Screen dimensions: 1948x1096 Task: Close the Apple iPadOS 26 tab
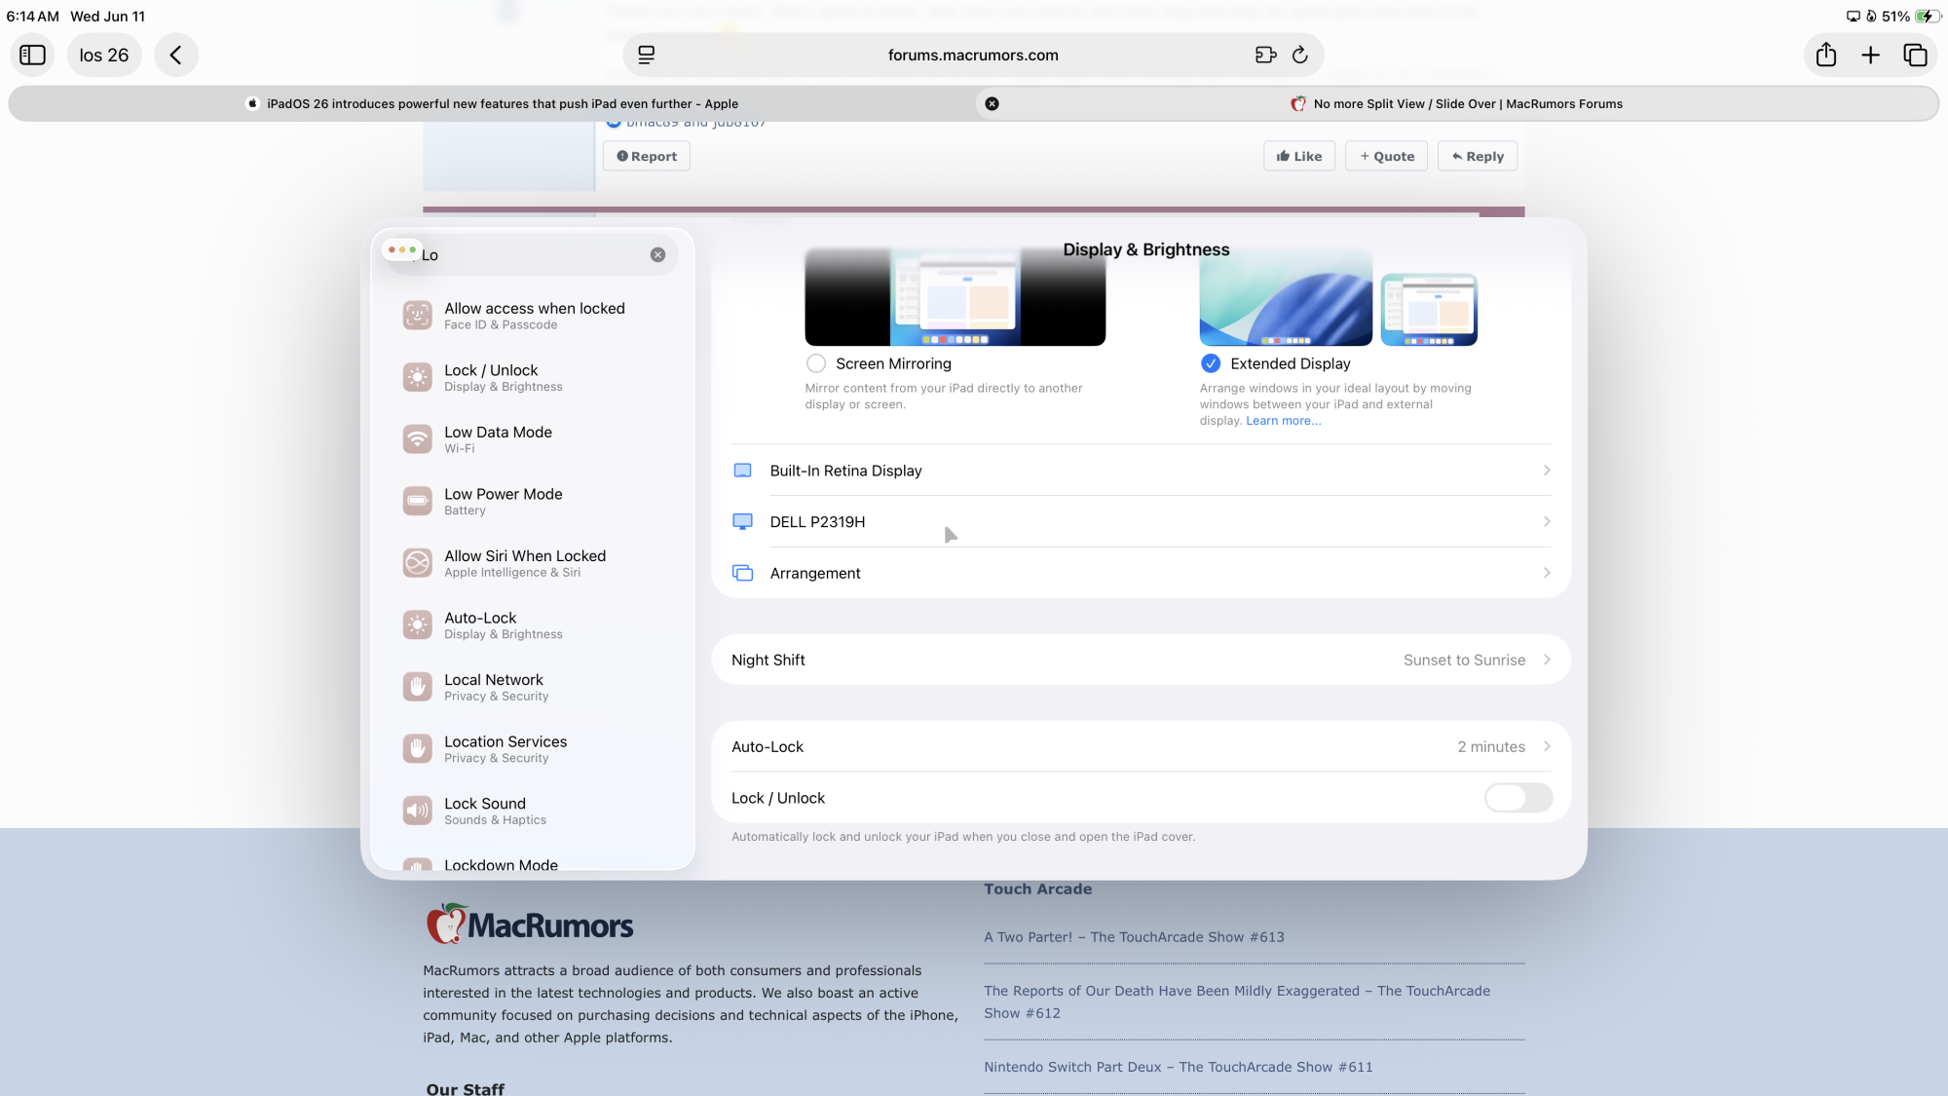(x=992, y=104)
